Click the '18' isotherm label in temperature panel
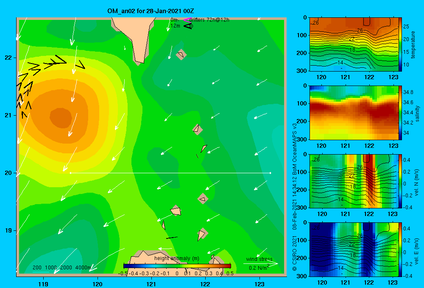Screen dimensions: 424x288 (x=352, y=50)
